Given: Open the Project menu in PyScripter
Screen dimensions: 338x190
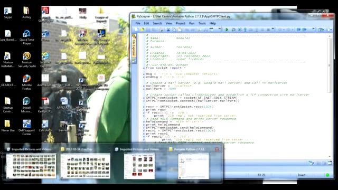Looking at the screenshot, I should 181,23.
